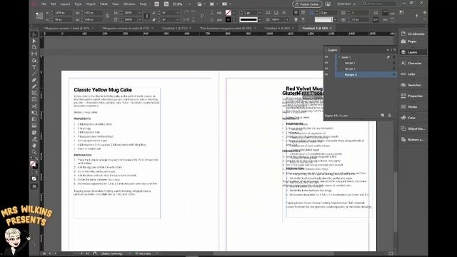Viewport: 457px width, 257px height.
Task: Select the Rectangle Frame tool
Action: click(34, 93)
